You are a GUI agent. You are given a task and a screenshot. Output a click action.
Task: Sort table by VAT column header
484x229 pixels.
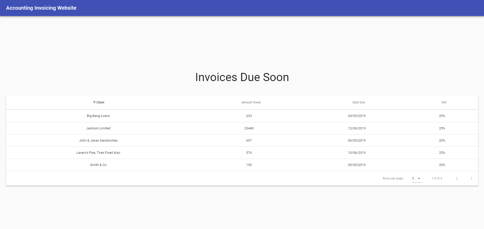click(x=444, y=102)
